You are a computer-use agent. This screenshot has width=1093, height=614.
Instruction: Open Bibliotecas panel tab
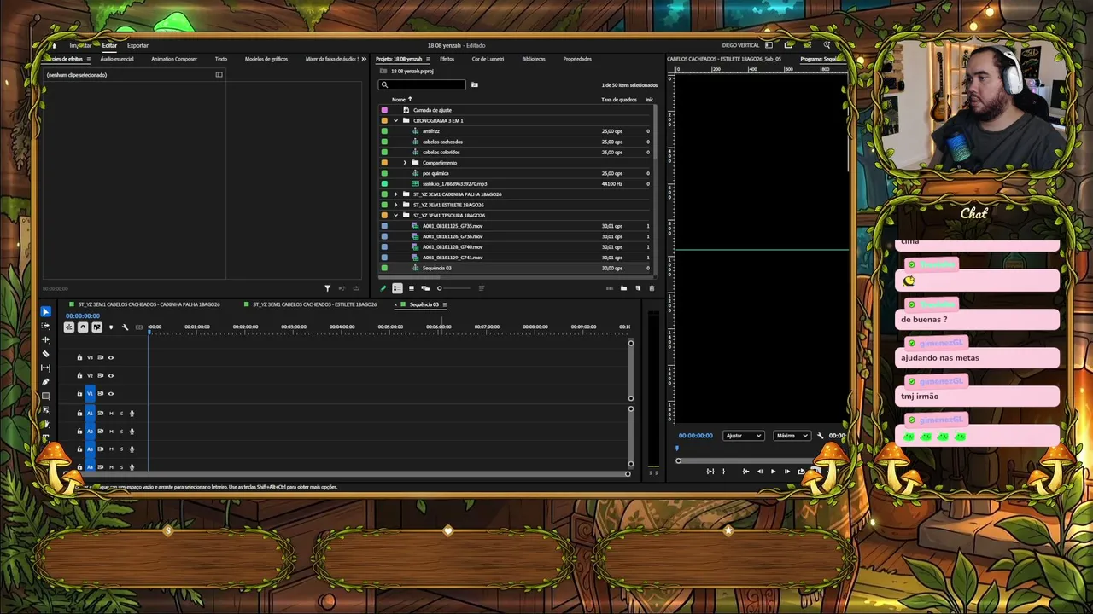click(534, 59)
